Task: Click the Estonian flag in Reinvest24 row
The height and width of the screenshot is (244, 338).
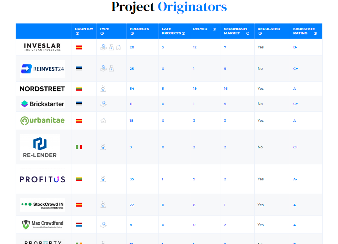Action: pos(79,68)
